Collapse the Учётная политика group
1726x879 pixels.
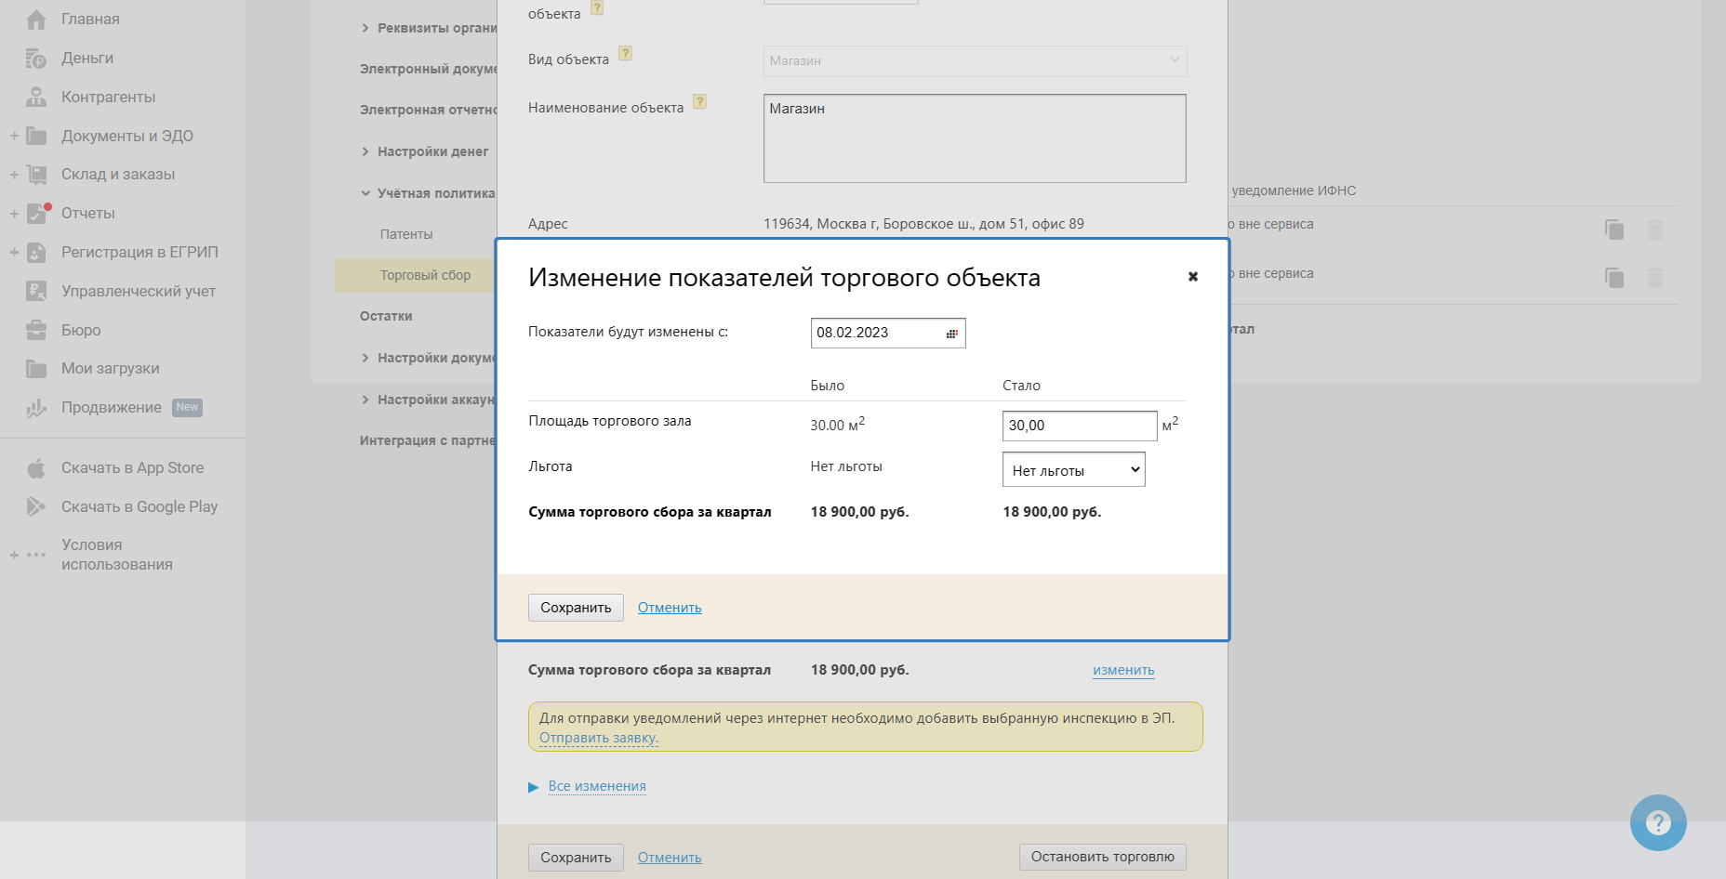click(365, 193)
